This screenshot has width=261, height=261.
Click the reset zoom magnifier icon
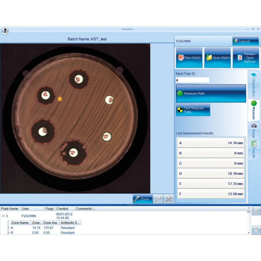click(169, 199)
